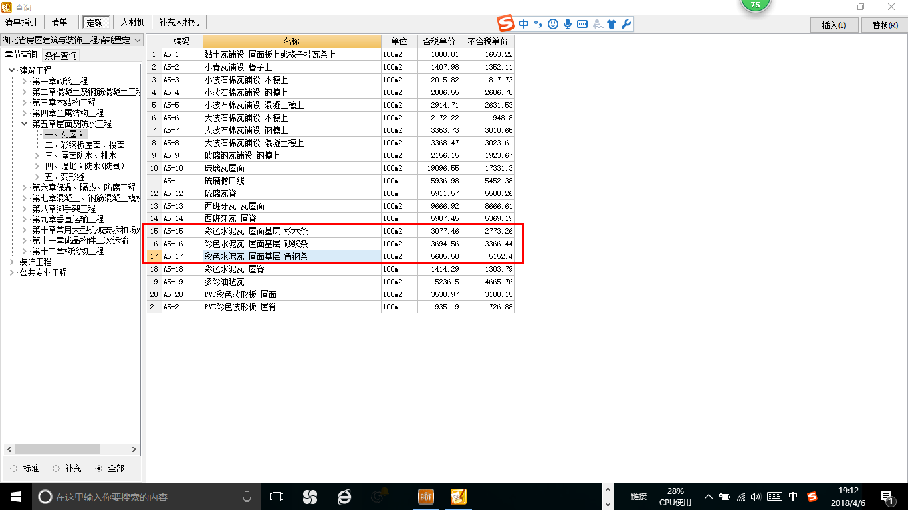The height and width of the screenshot is (510, 908).
Task: Open the notification action center
Action: pos(887,497)
